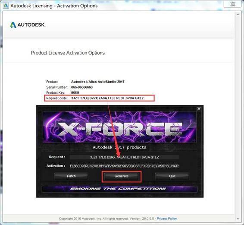244x225 pixels.
Task: Click the Generate button
Action: coord(122,176)
